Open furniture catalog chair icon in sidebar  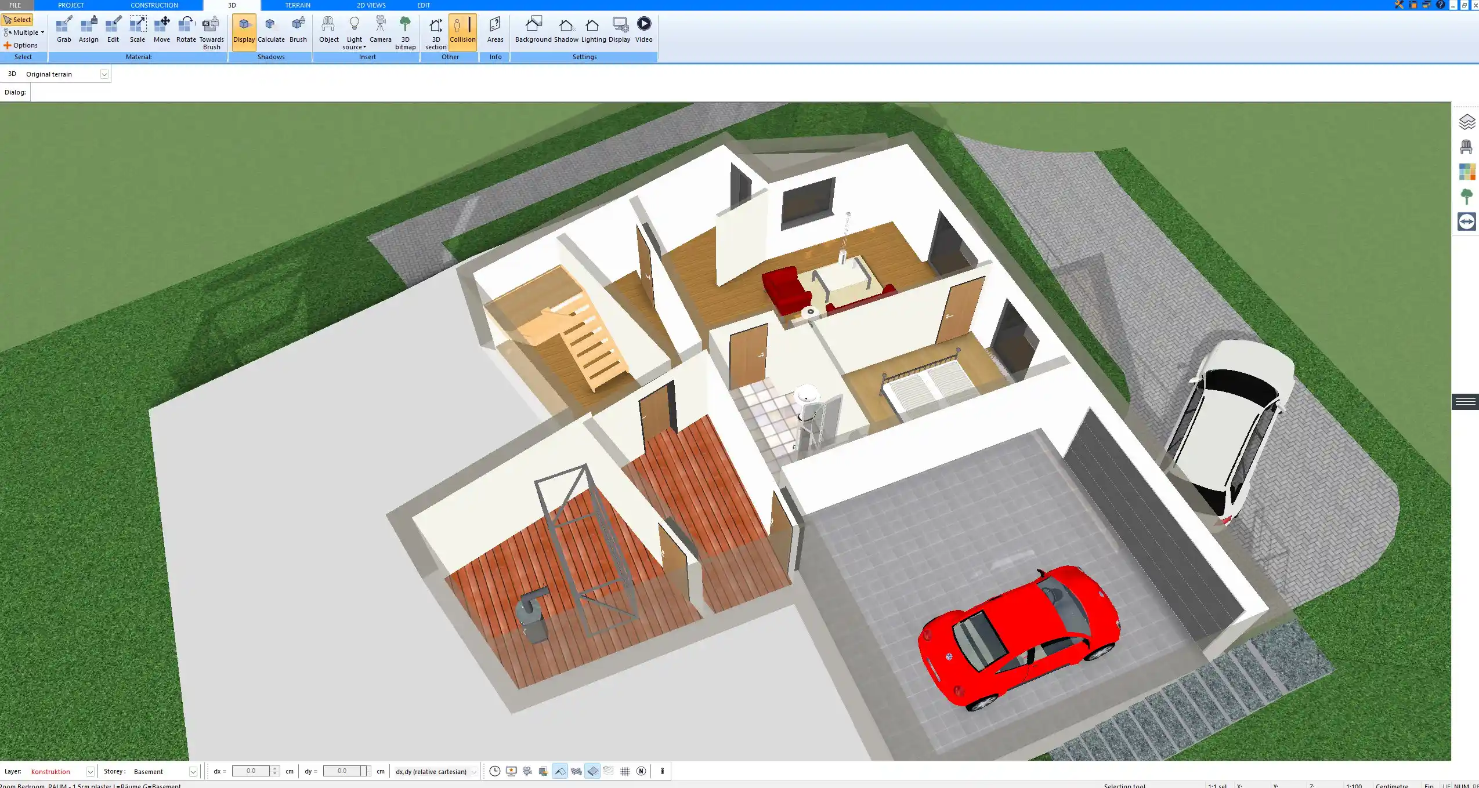(x=1466, y=147)
